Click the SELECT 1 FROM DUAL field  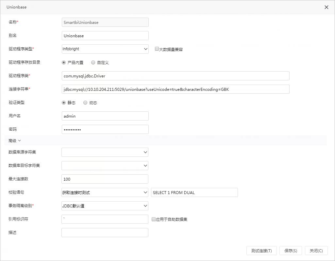194,192
